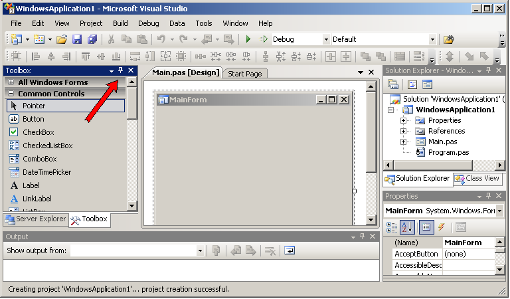Click the Toolbox scrollbar down arrow
The image size is (510, 299).
pos(131,206)
